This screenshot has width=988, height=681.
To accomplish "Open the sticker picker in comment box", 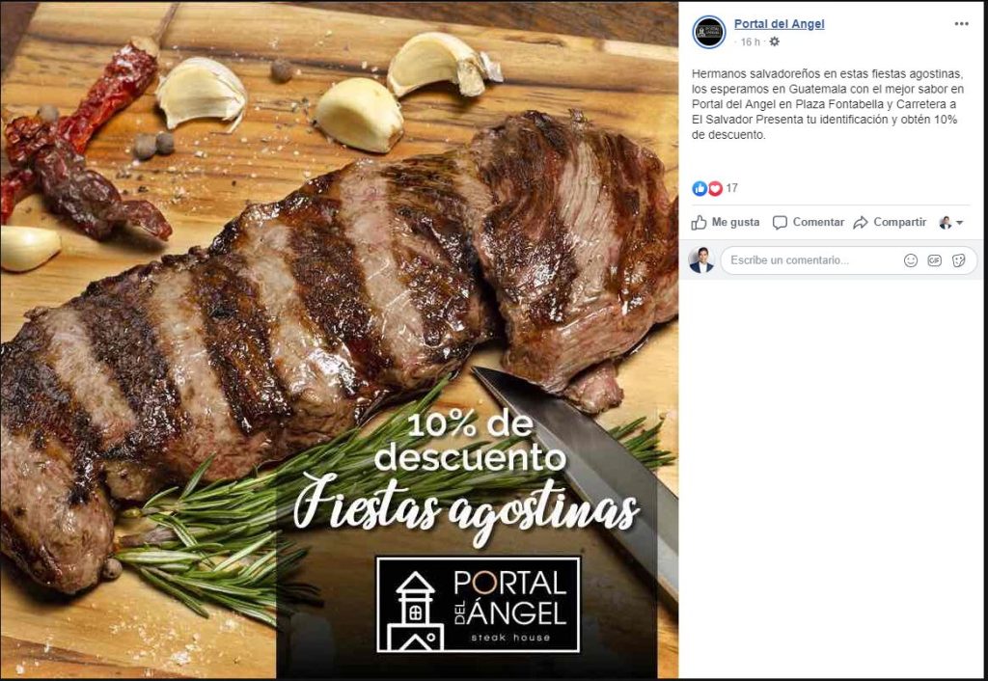I will (958, 260).
